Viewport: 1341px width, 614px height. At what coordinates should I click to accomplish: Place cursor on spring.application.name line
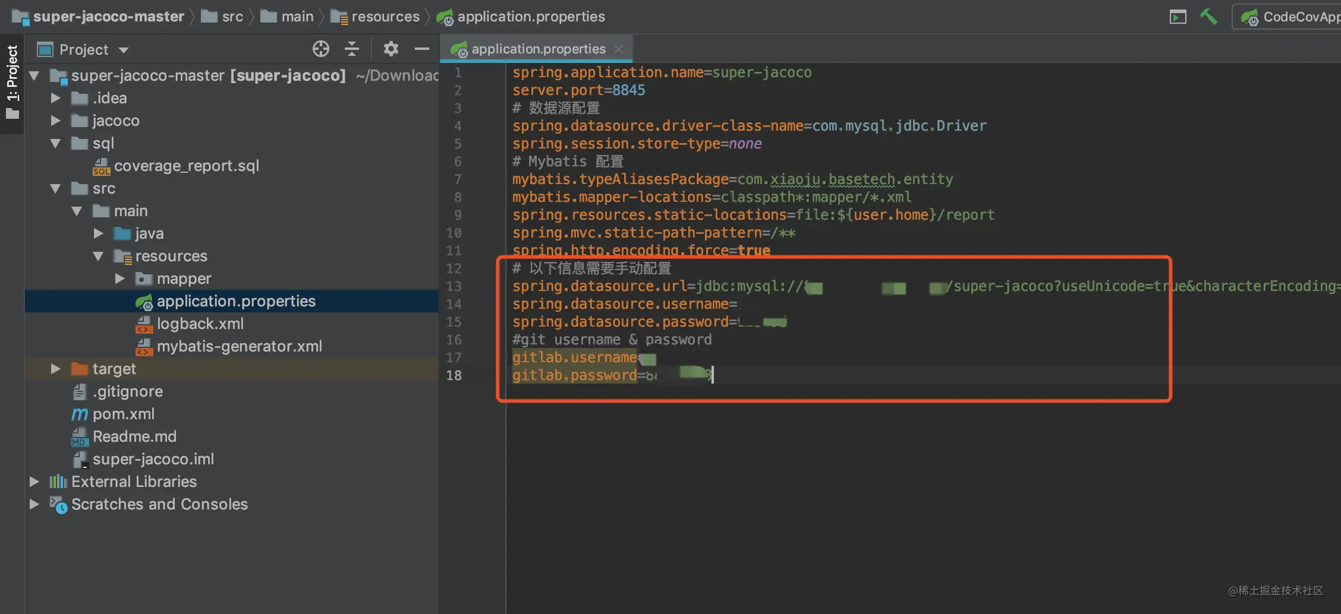pos(662,72)
